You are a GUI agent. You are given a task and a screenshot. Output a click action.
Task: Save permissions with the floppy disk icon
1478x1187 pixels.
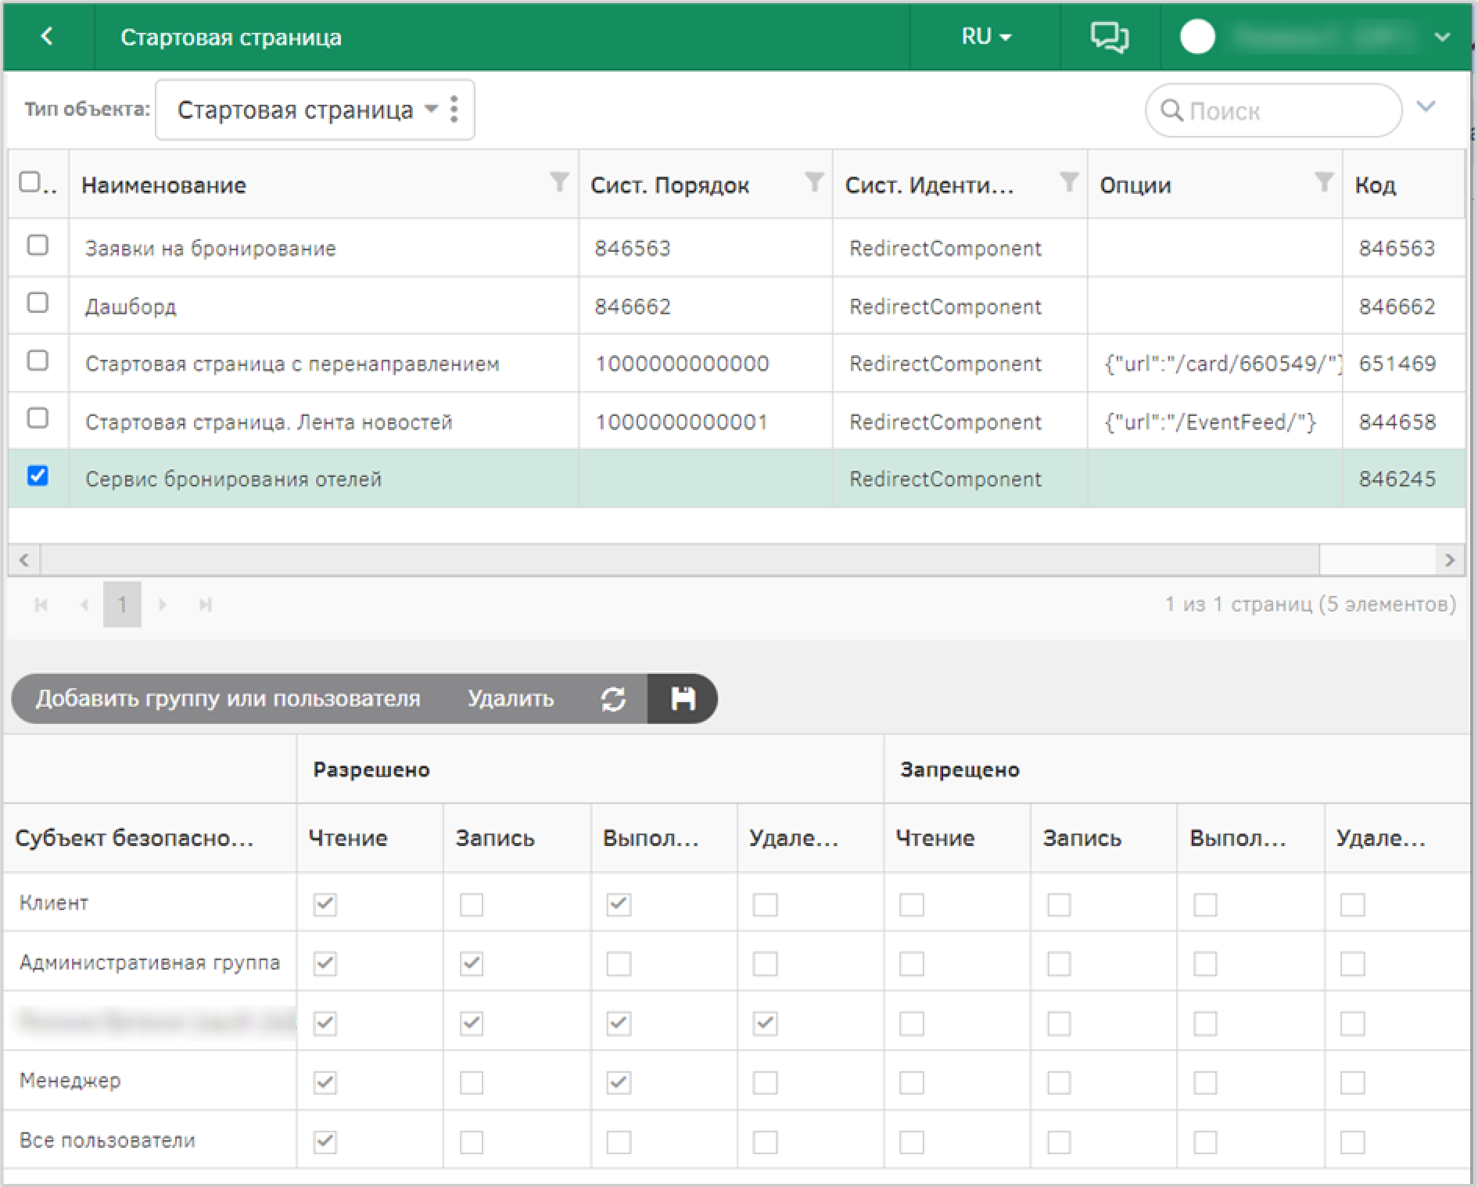(683, 698)
